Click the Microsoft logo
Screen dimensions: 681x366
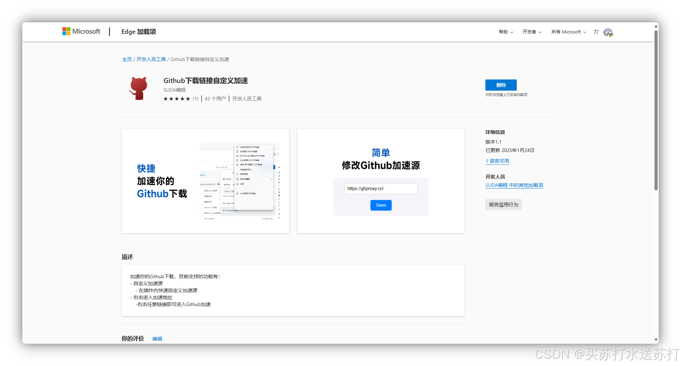[x=81, y=31]
